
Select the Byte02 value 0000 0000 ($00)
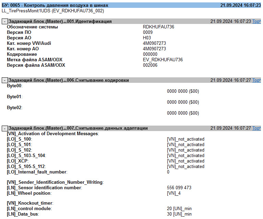(183, 113)
